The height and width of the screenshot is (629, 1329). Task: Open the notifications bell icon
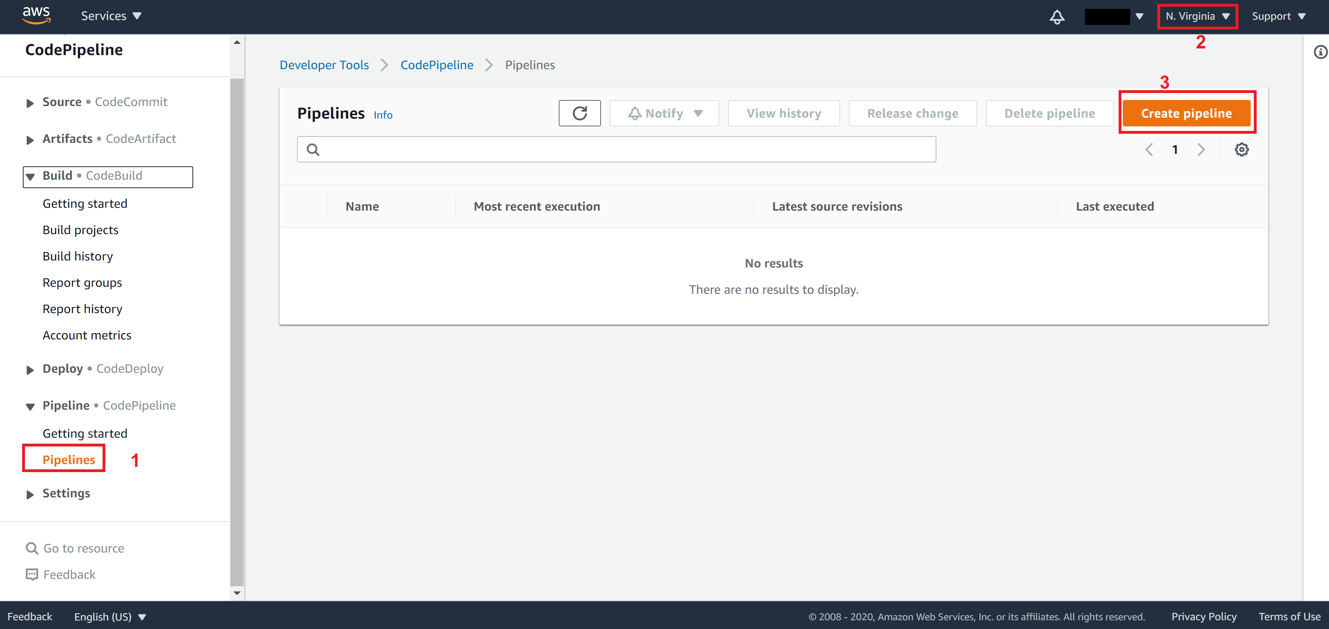[x=1056, y=16]
